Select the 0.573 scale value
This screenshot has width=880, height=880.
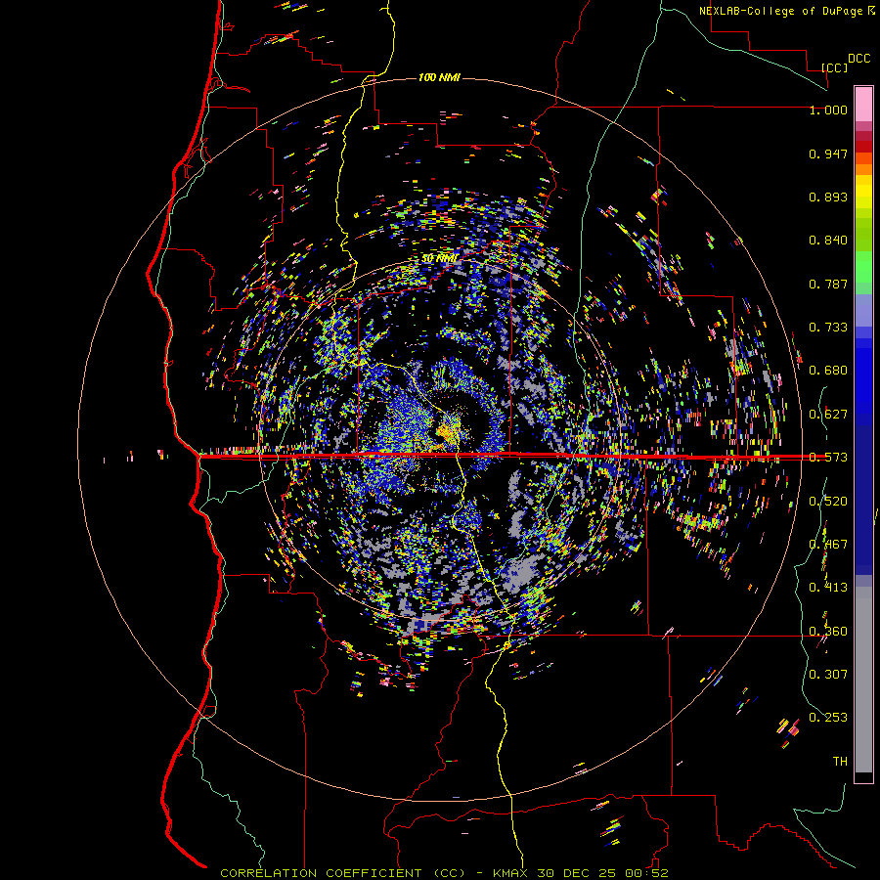tap(828, 458)
